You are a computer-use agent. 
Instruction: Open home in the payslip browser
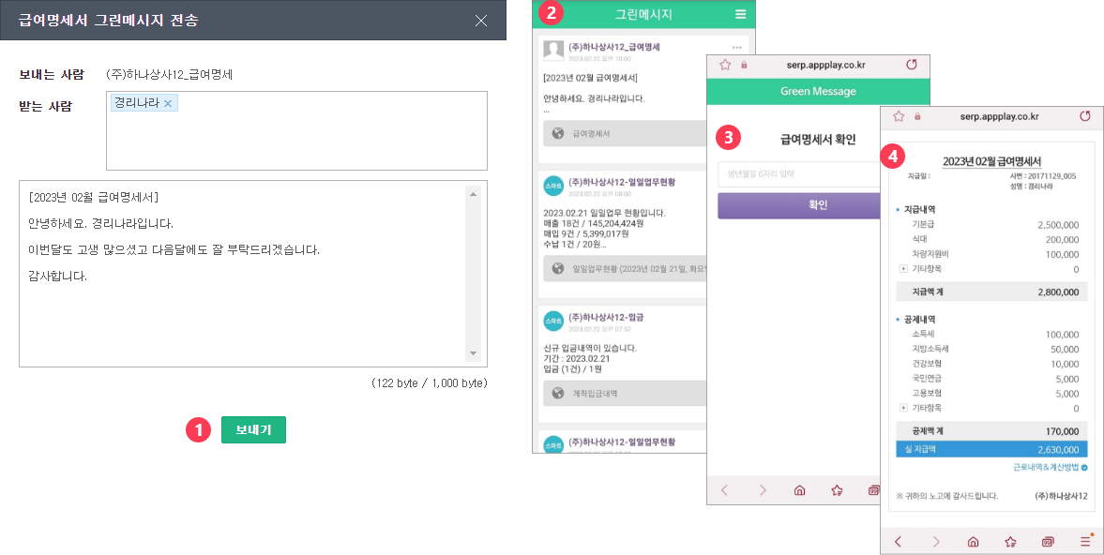tap(973, 541)
